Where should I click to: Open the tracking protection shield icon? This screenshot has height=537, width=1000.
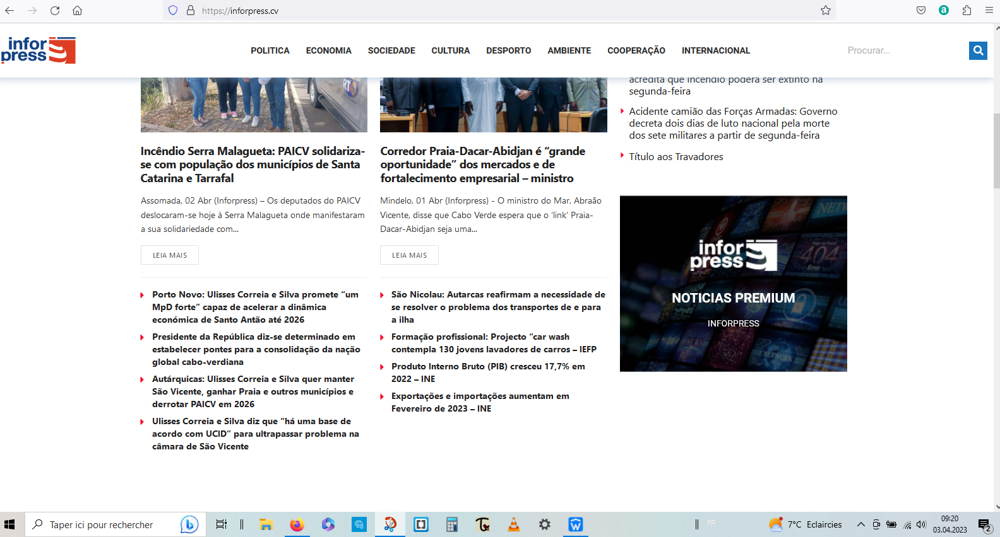coord(173,11)
